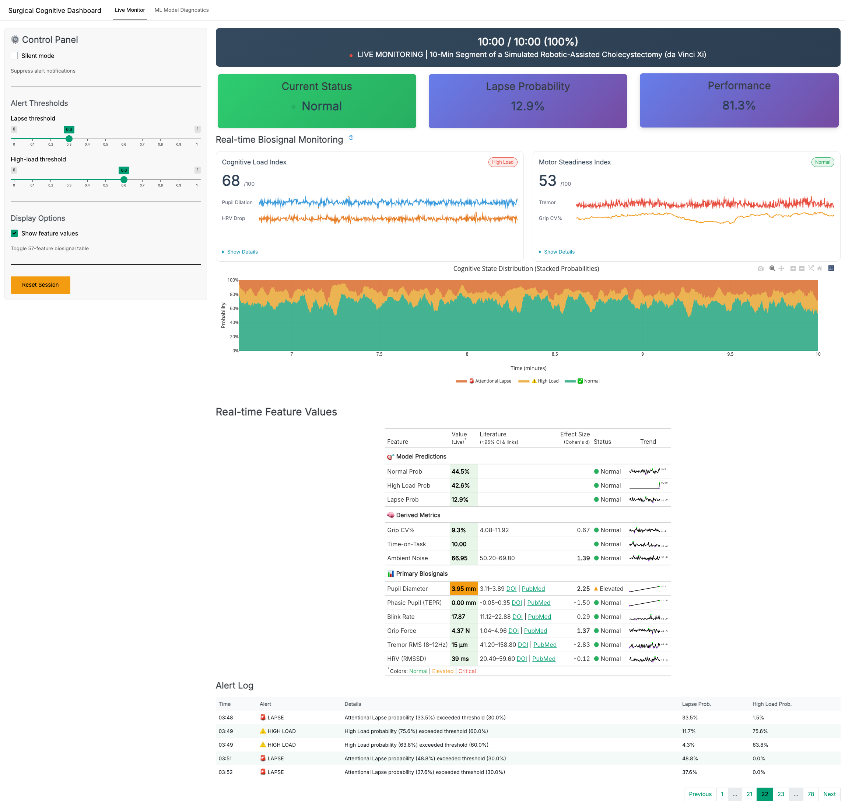Viewport: 845px width, 802px height.
Task: Enable the Silent mode checkbox
Action: click(14, 56)
